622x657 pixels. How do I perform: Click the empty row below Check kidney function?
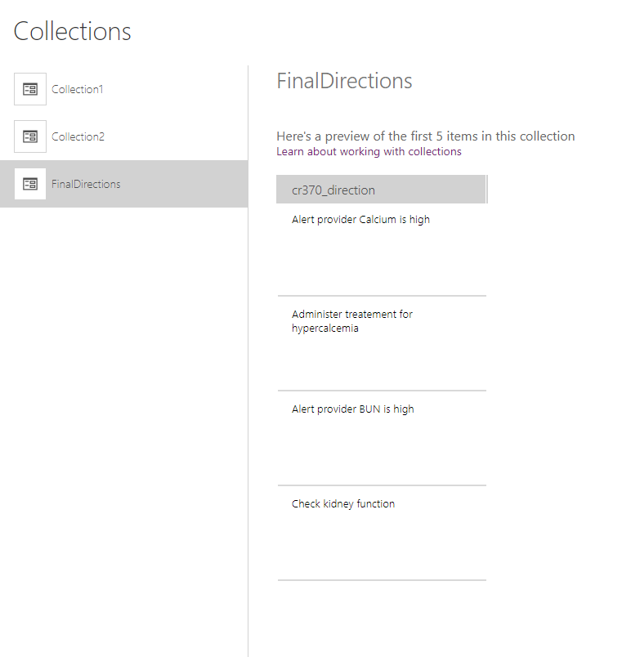(x=382, y=613)
